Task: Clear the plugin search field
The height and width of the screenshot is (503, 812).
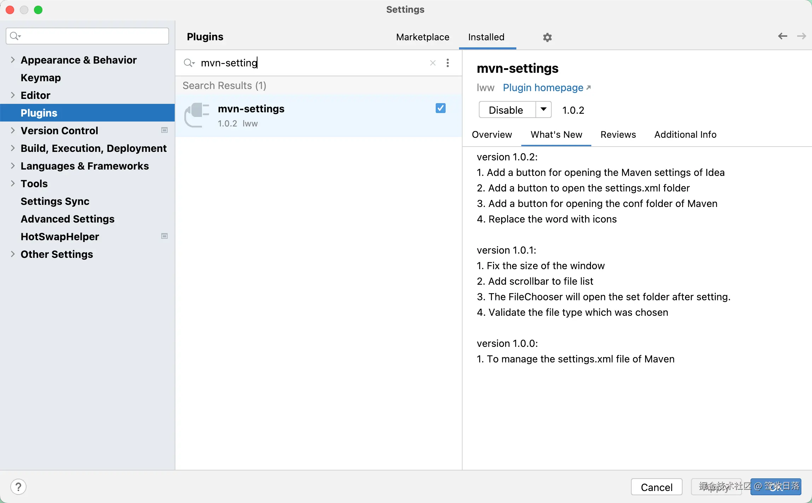Action: tap(433, 63)
